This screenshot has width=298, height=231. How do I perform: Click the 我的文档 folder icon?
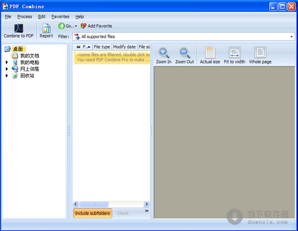(x=14, y=56)
